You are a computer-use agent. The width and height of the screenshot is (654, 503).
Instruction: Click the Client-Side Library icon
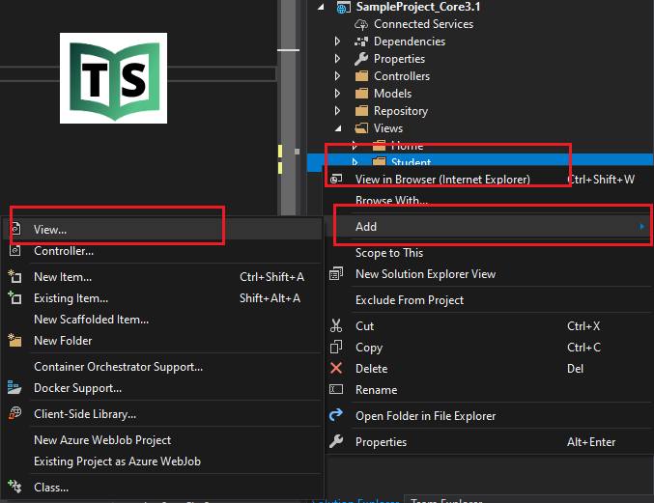tap(14, 414)
